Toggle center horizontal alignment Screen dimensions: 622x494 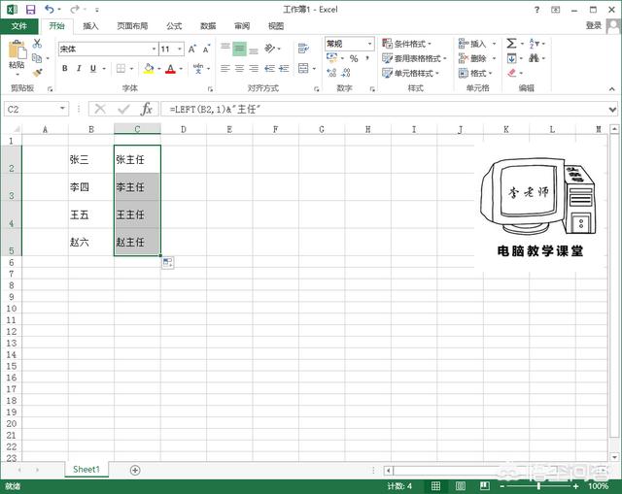[239, 69]
